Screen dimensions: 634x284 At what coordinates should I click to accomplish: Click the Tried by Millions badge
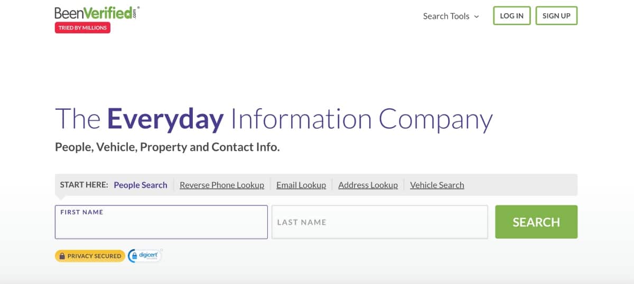point(82,28)
